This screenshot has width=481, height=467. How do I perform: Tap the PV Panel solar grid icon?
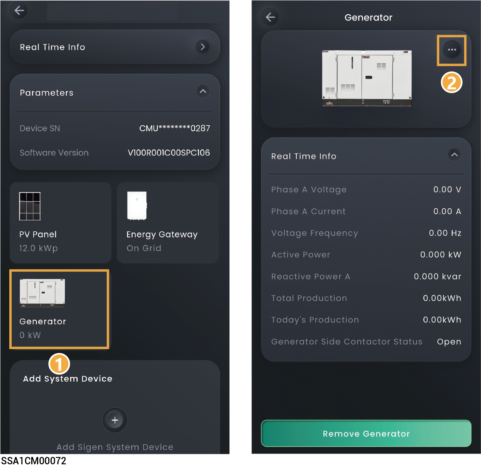click(x=30, y=206)
